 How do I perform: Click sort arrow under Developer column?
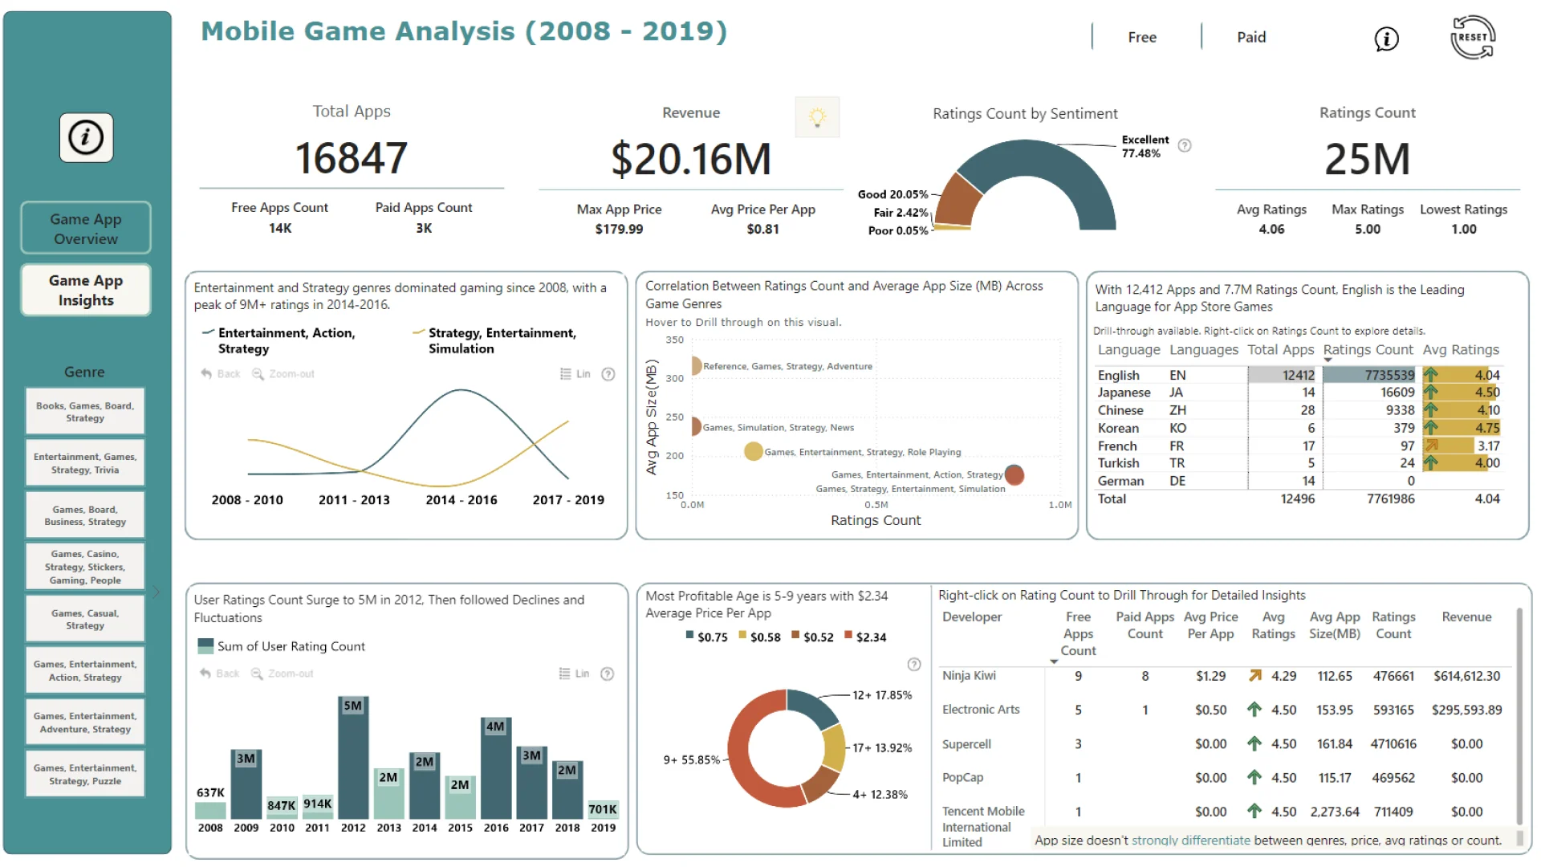point(1054,661)
